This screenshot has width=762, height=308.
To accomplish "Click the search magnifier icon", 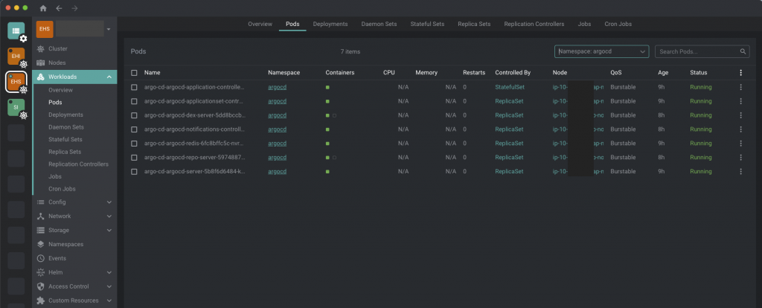I will point(743,51).
